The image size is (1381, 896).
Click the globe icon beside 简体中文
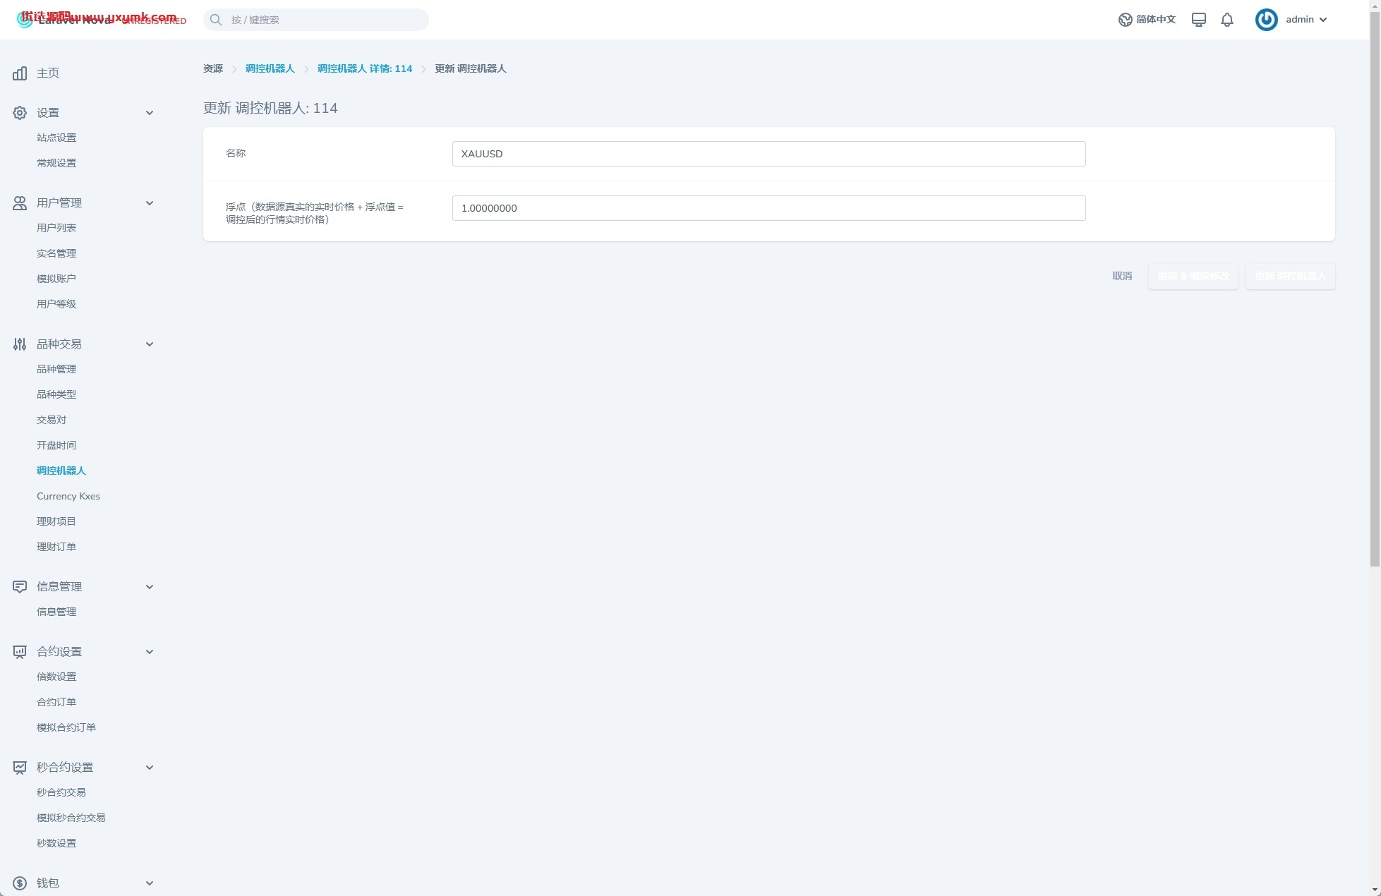coord(1125,20)
